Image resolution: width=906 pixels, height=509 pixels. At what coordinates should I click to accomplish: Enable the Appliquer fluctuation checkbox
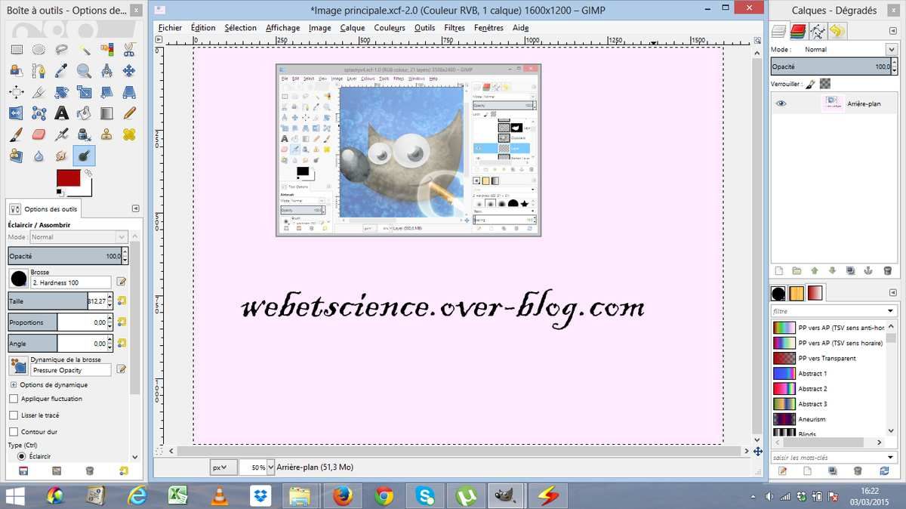point(14,399)
